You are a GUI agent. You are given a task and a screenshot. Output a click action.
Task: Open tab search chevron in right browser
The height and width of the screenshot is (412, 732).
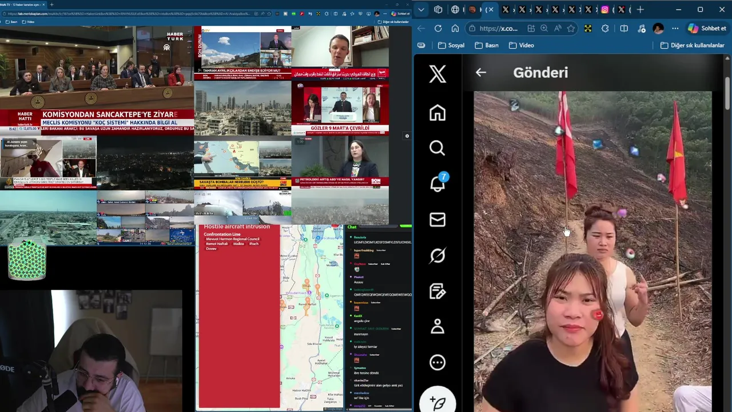tap(421, 9)
